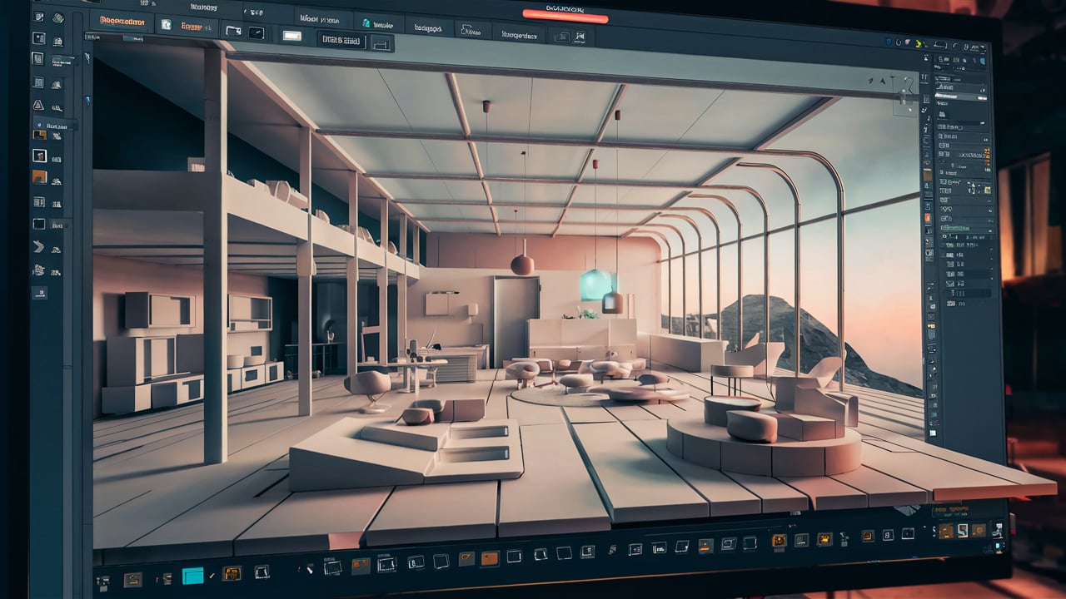
Task: Click the right-pointing chevron tool in left sidebar
Action: [x=38, y=246]
